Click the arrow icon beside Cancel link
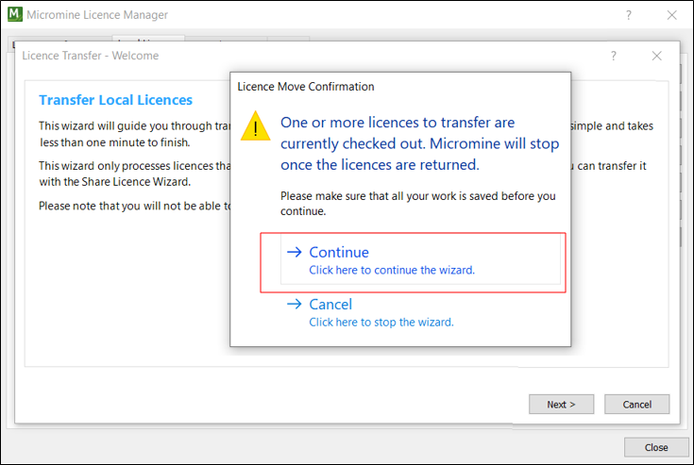This screenshot has width=694, height=465. (x=294, y=304)
